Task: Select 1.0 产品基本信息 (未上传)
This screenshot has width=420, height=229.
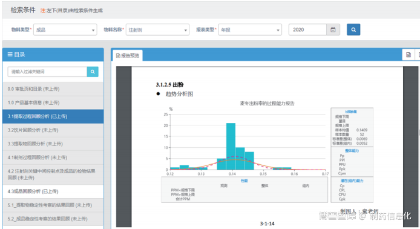Action: pos(53,103)
